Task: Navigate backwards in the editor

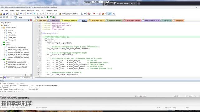Action: (x=28, y=14)
